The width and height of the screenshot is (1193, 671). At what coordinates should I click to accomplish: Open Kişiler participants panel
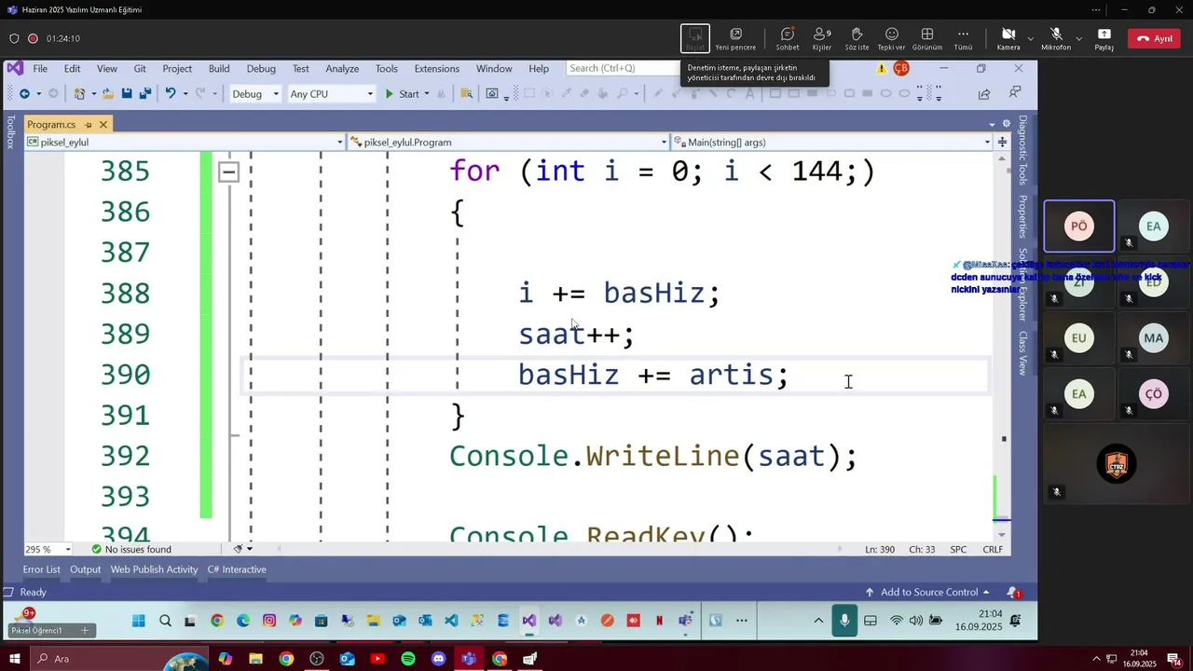822,38
